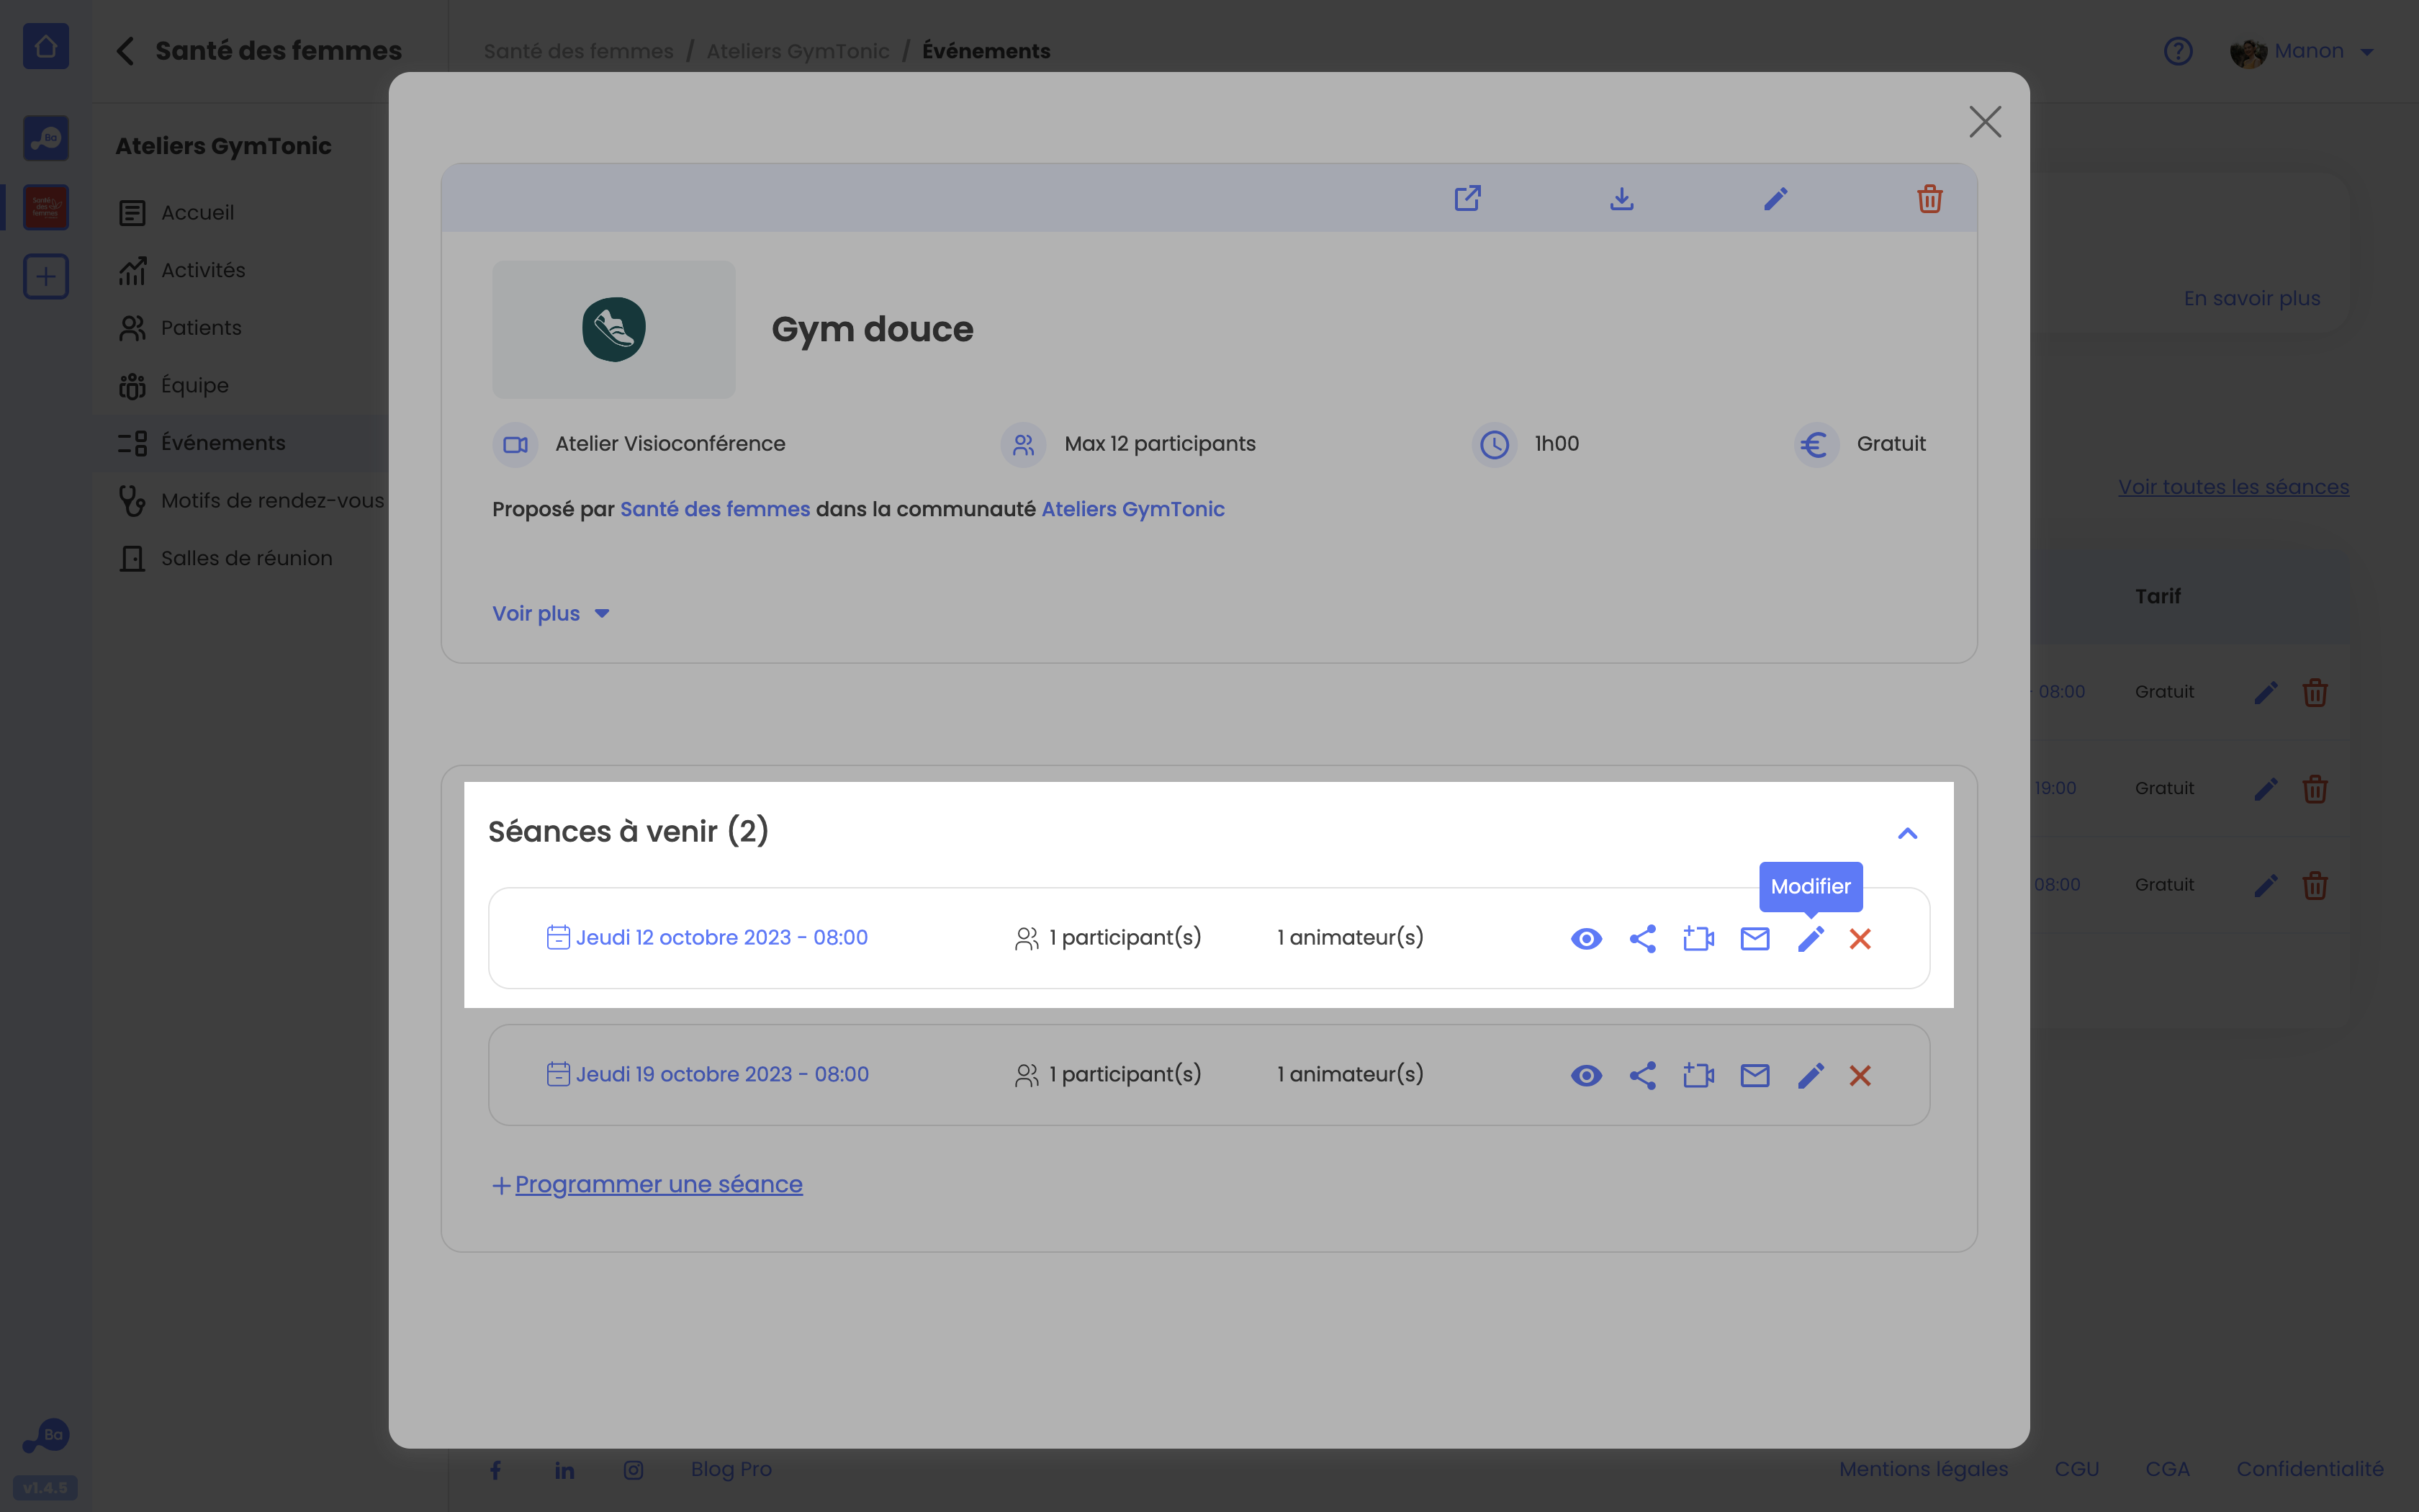Open Santé des femmes organizer link in modal

[715, 509]
